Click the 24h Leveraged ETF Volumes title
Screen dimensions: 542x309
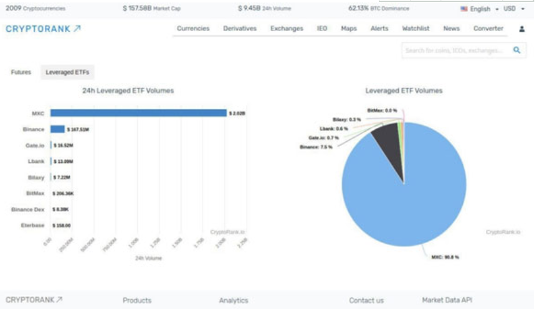point(128,91)
